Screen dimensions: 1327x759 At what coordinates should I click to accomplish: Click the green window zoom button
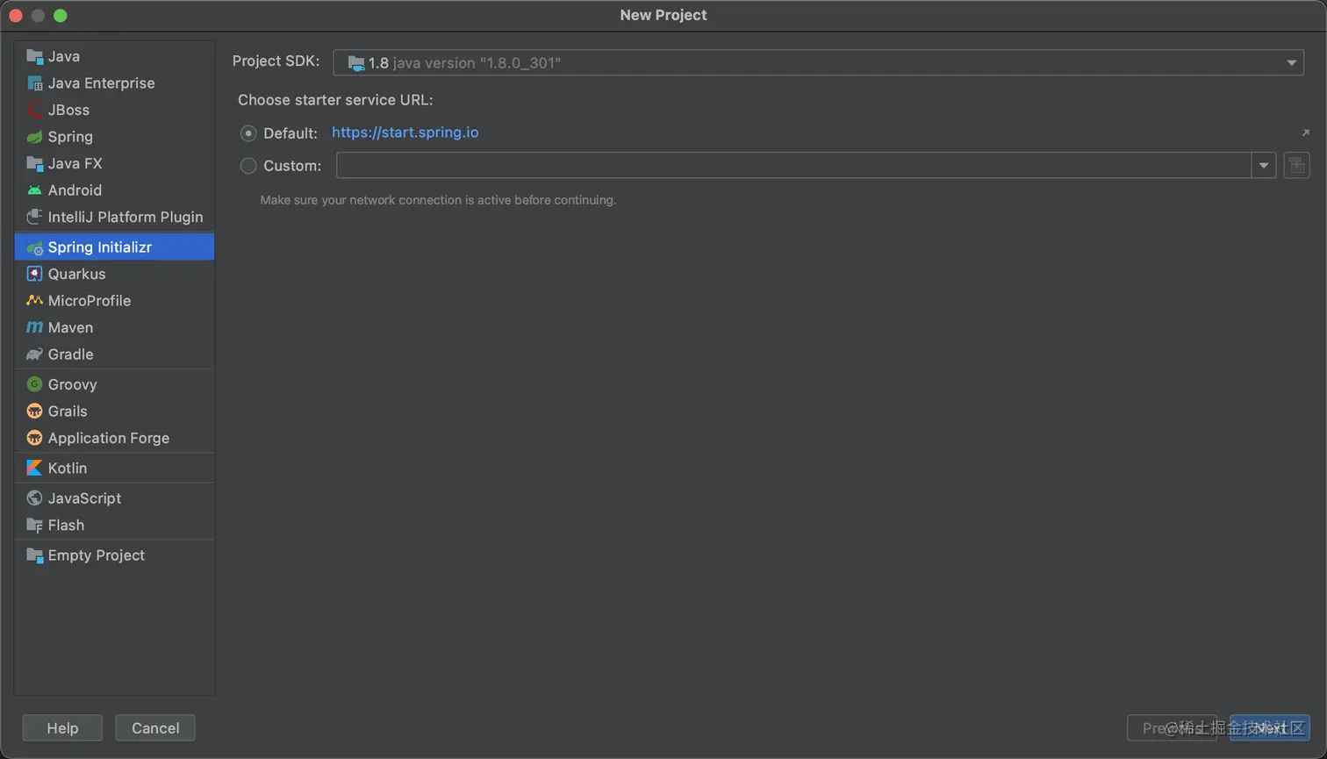click(60, 16)
